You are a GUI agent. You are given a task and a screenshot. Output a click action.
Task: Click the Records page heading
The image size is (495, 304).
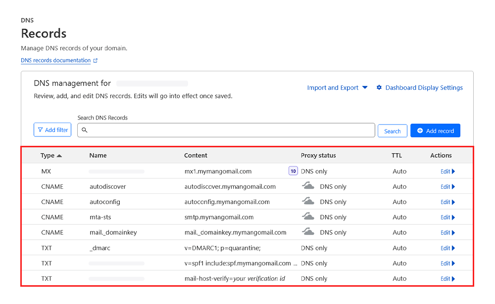pos(44,34)
